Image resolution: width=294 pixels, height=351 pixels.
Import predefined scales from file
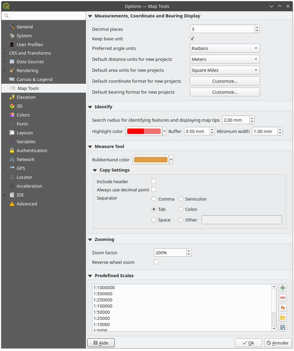(x=282, y=318)
